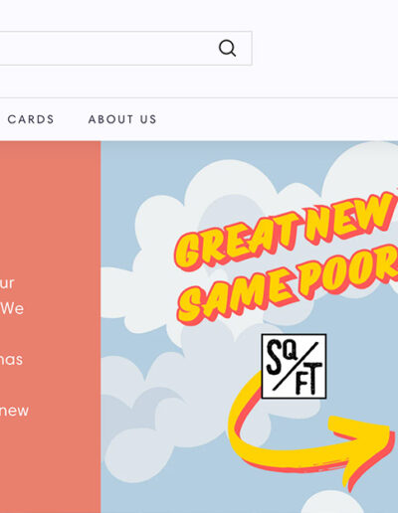Open the ABOUT US page
This screenshot has width=398, height=513.
click(122, 119)
